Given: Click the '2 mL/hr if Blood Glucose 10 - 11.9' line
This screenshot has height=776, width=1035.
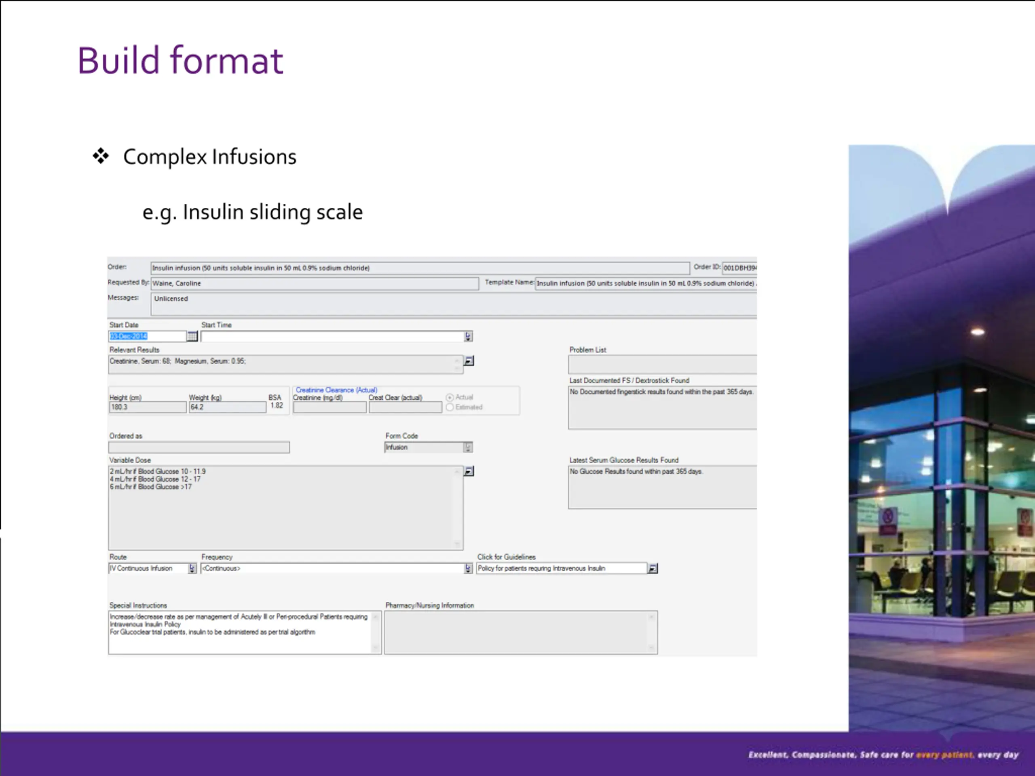Looking at the screenshot, I should 158,472.
